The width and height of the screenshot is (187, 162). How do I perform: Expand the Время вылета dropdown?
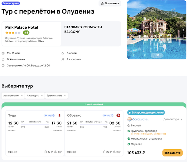(56, 96)
